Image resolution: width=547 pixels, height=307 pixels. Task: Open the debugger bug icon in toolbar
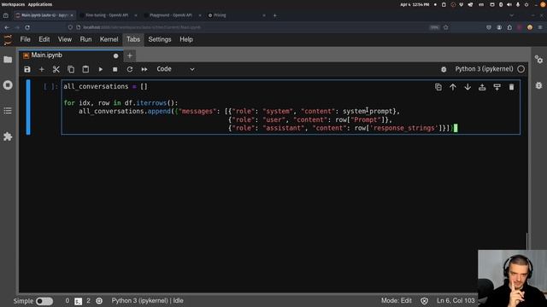[x=444, y=69]
